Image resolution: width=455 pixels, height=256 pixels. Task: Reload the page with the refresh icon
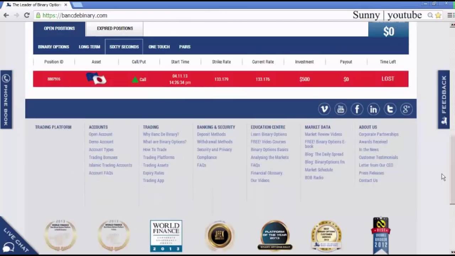coord(27,15)
